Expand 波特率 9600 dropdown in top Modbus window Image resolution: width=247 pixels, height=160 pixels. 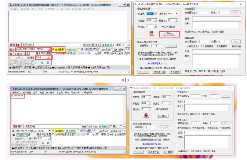pos(176,14)
